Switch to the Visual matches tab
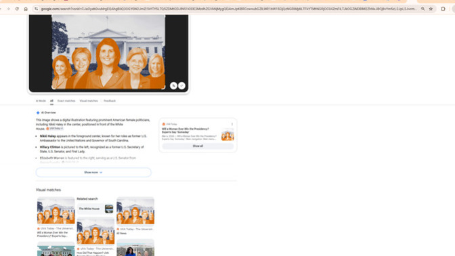This screenshot has height=256, width=455. (89, 101)
